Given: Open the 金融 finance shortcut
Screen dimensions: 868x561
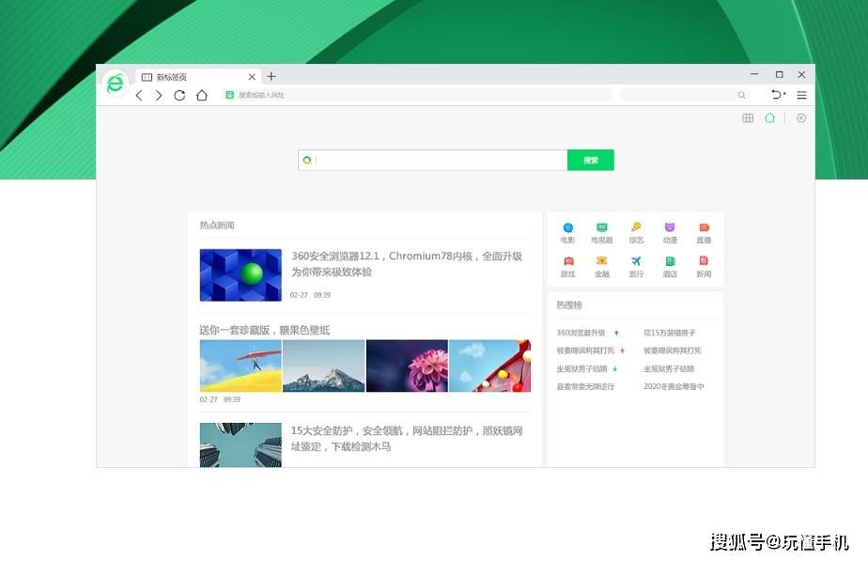Looking at the screenshot, I should [602, 266].
